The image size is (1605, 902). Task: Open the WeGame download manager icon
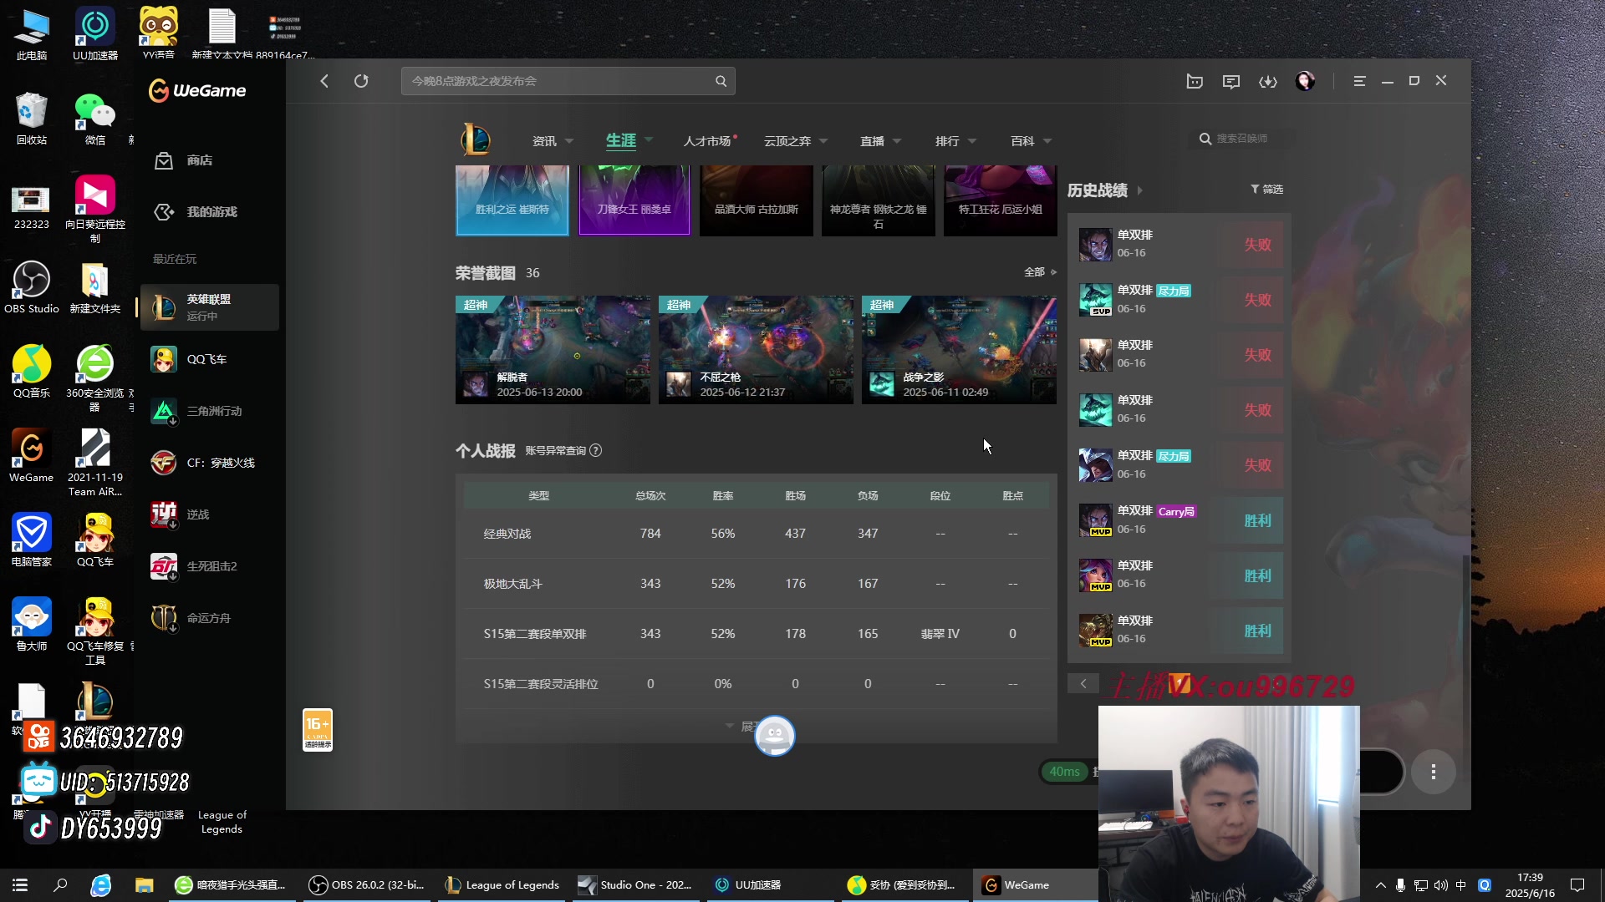[x=1268, y=81]
